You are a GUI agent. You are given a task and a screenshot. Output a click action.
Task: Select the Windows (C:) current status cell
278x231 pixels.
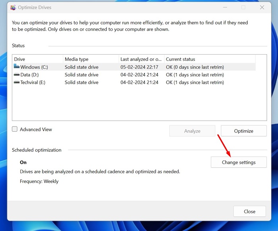click(195, 67)
